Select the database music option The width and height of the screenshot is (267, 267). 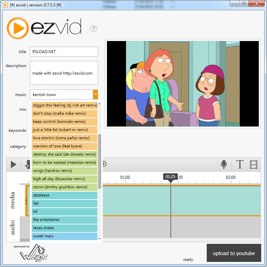click(65, 195)
